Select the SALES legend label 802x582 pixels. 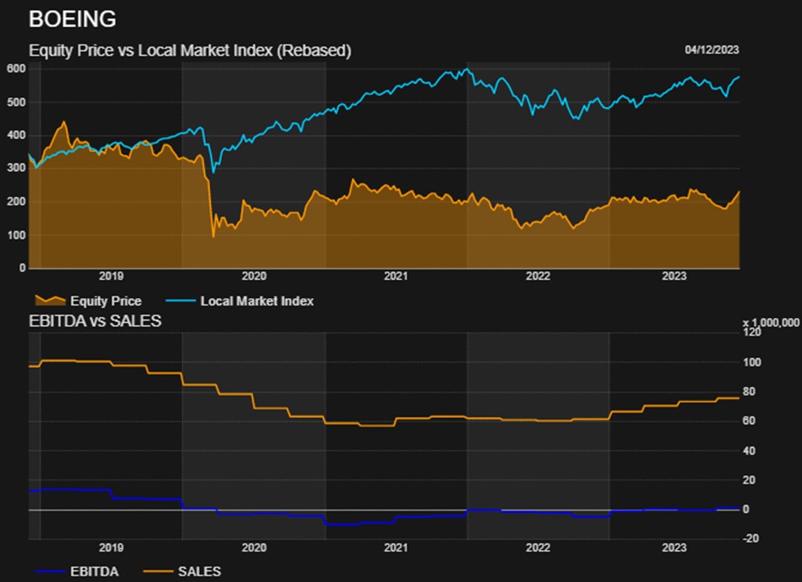click(200, 571)
